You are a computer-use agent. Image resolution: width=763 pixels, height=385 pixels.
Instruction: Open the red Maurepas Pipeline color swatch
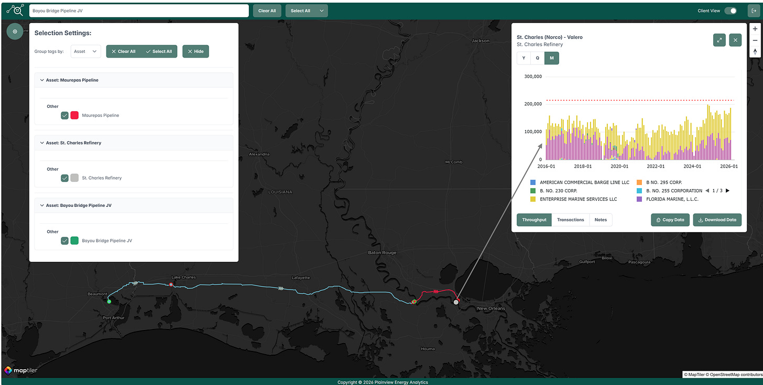(x=74, y=115)
